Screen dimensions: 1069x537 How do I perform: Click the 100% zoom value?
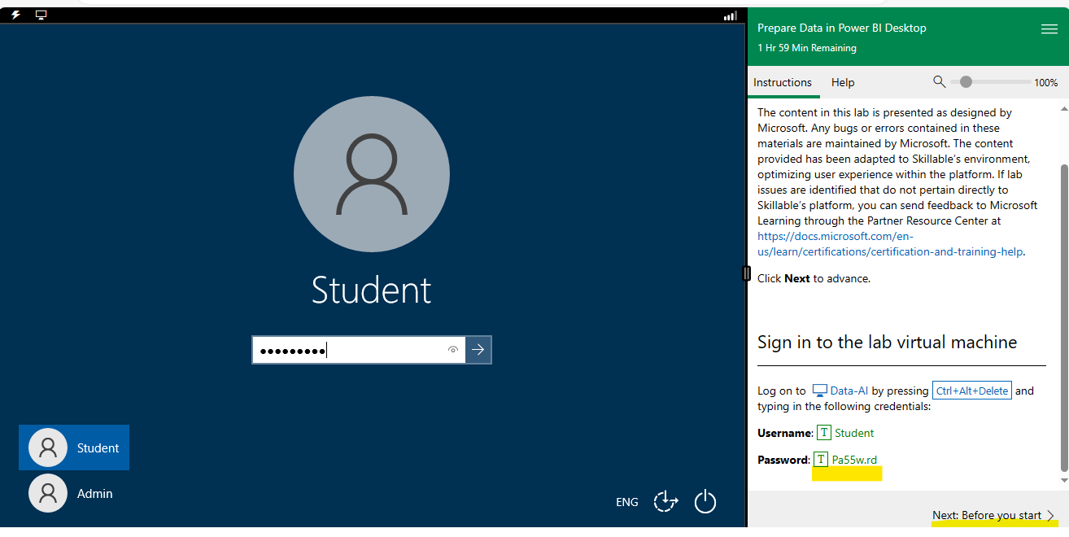point(1046,82)
